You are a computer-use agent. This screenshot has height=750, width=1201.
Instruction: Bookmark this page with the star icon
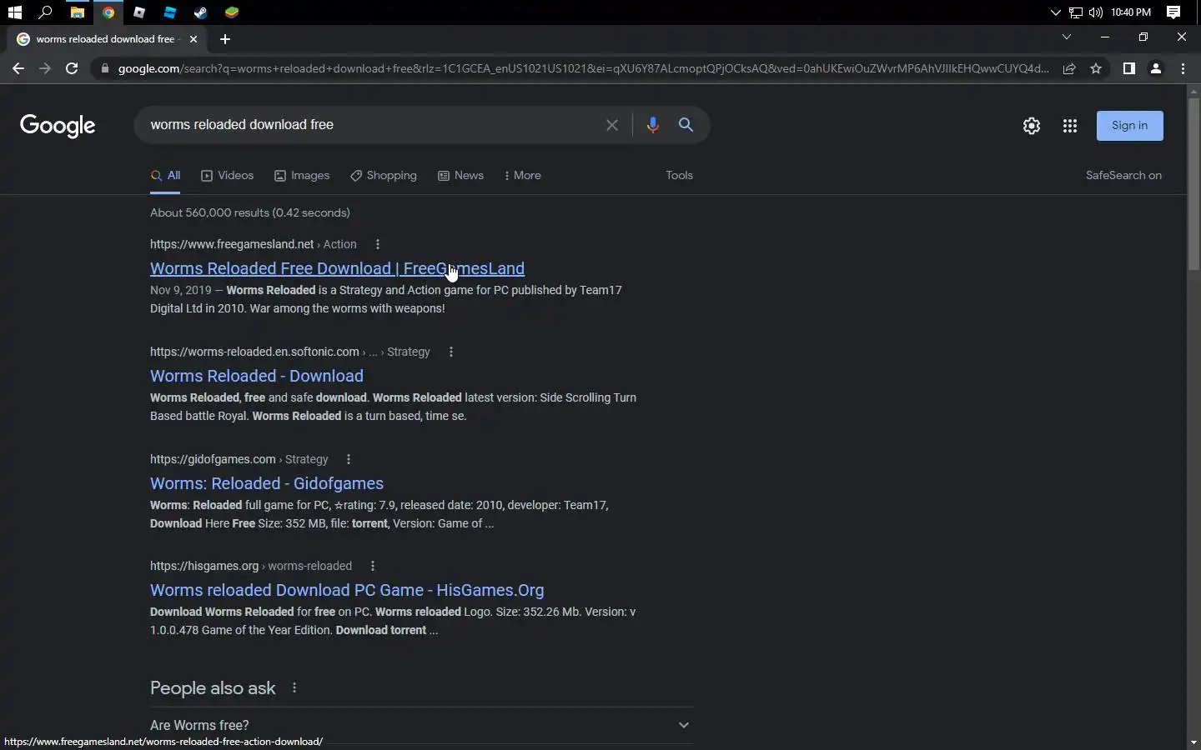1096,68
